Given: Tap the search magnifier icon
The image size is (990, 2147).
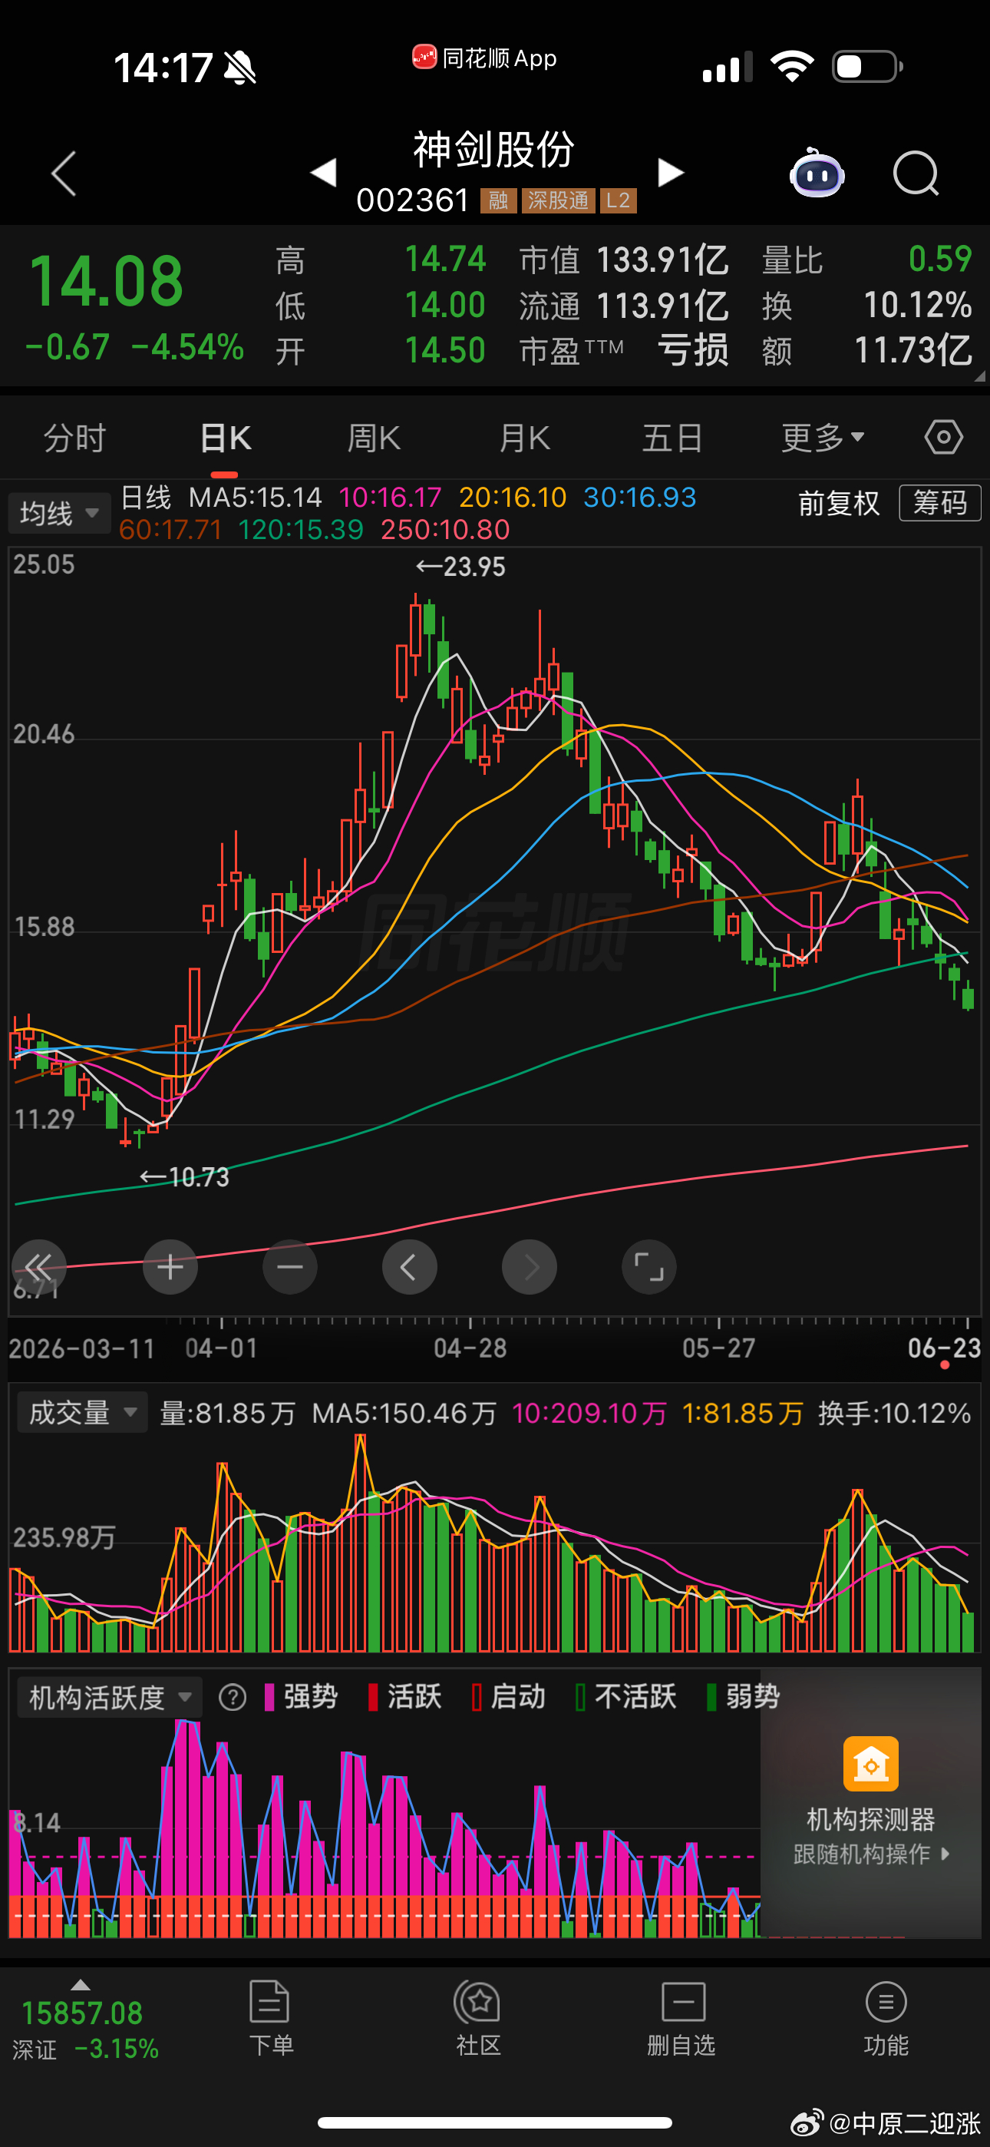Looking at the screenshot, I should coord(916,174).
